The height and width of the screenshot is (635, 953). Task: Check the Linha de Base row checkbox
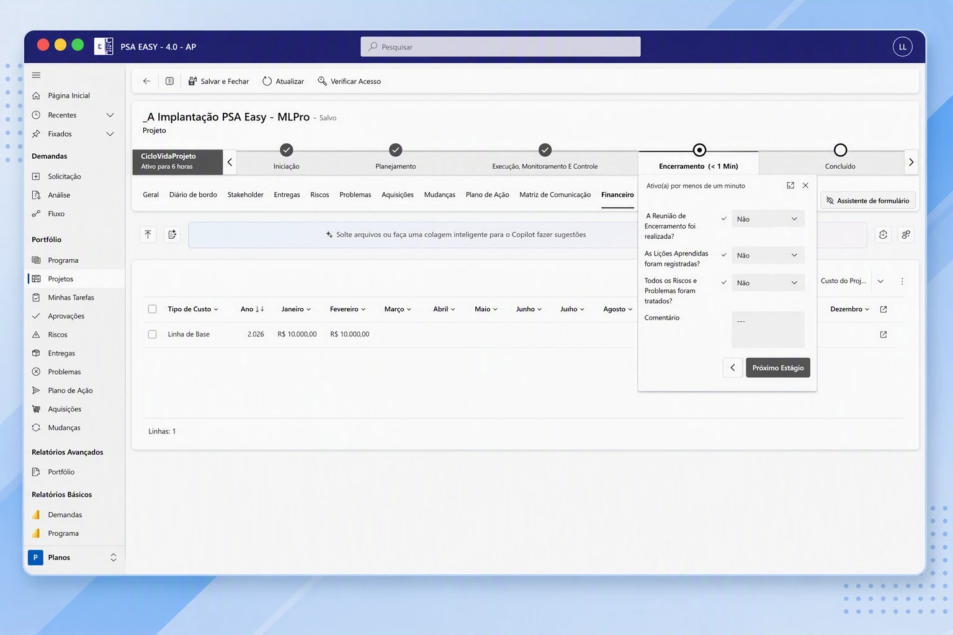click(x=152, y=334)
